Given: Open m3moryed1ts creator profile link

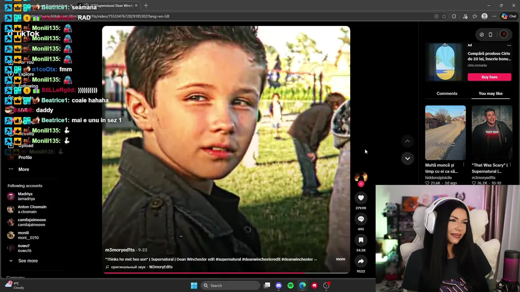Looking at the screenshot, I should [120, 250].
